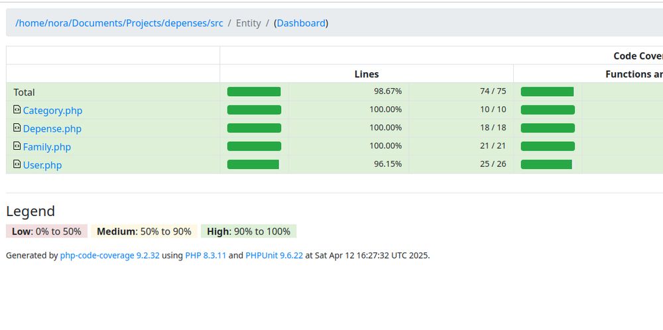
Task: Click the 100.00% value for Family.php
Action: click(386, 146)
